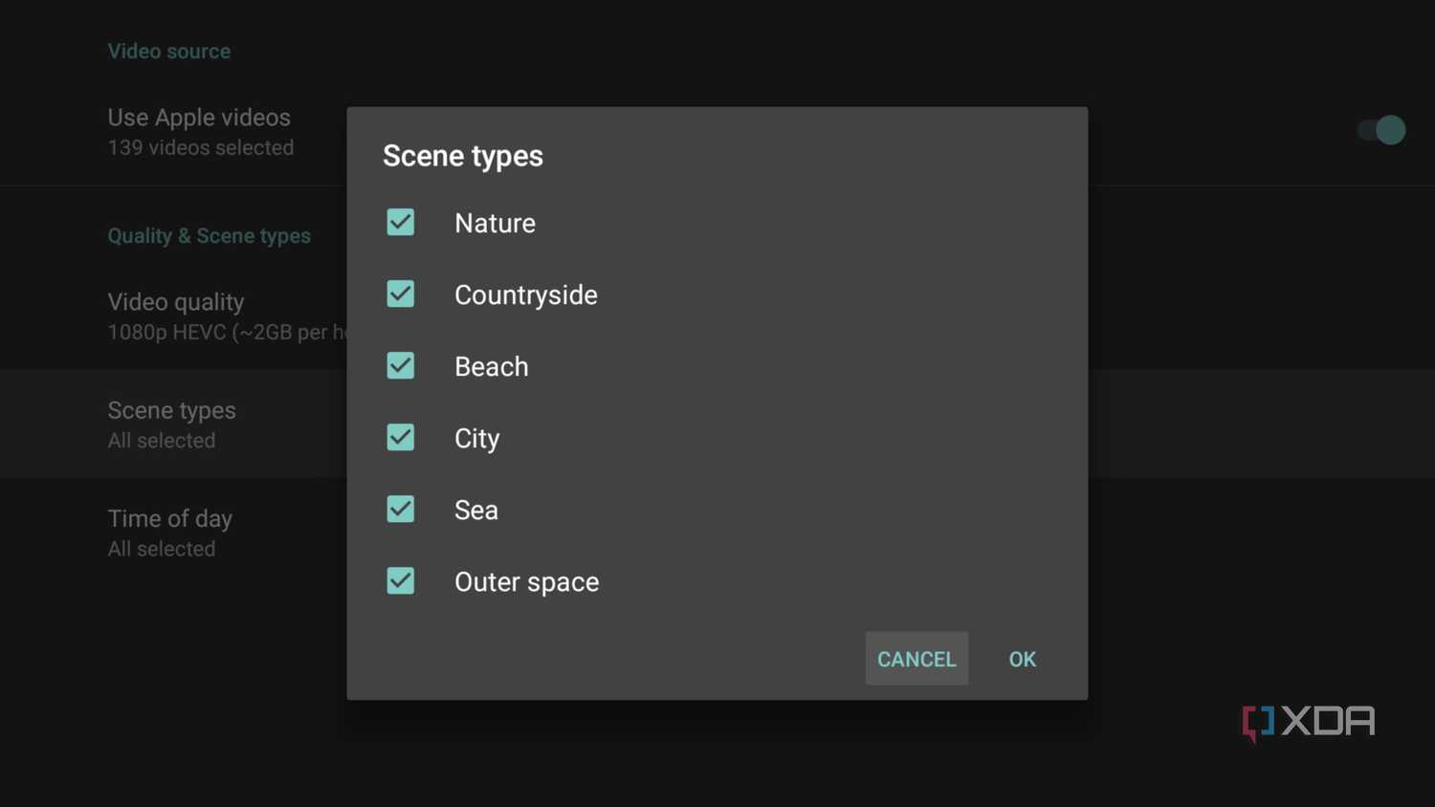The image size is (1435, 807).
Task: Click the CANCEL button
Action: (x=916, y=659)
